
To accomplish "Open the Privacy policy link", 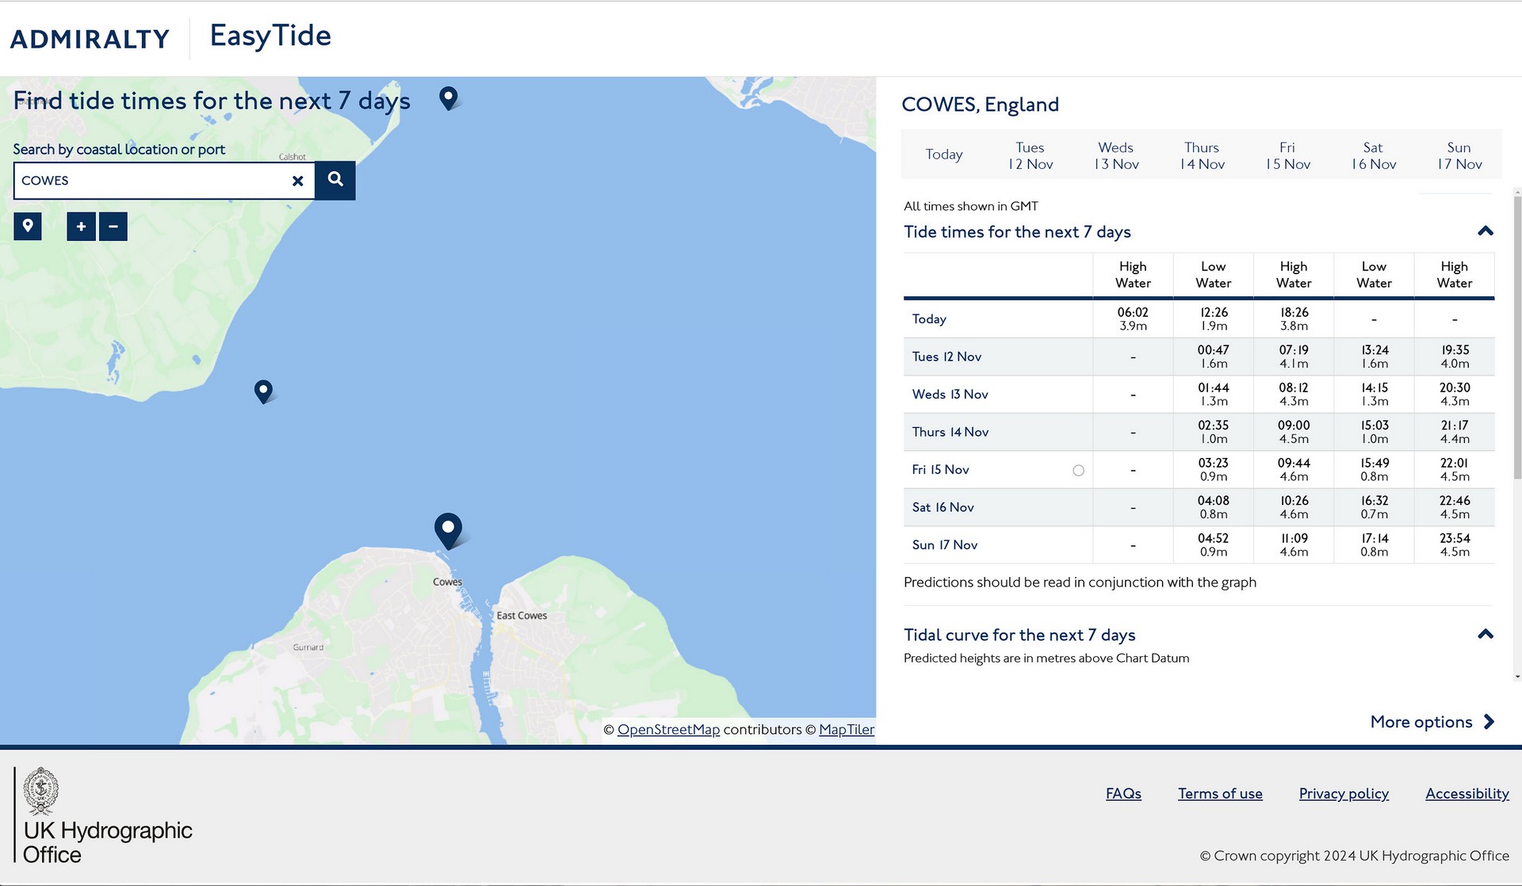I will (x=1344, y=793).
